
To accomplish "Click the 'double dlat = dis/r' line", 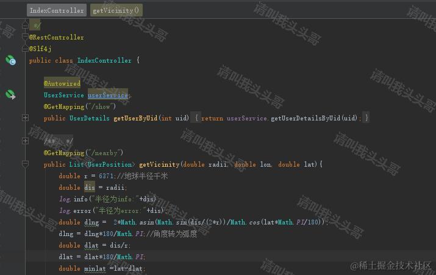I will coord(95,245).
